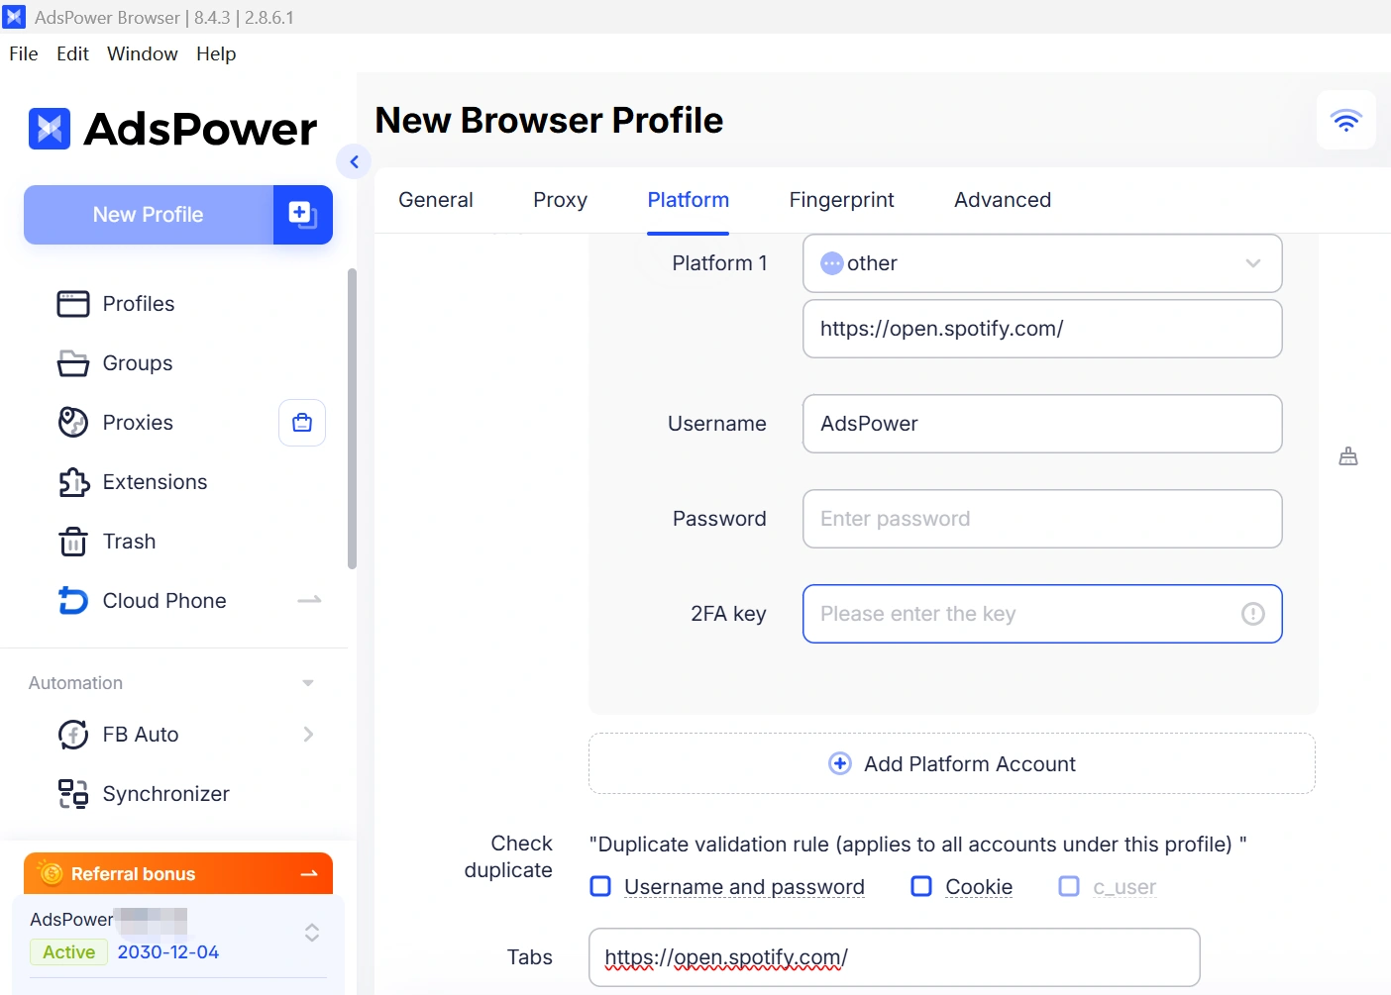Screen dimensions: 1391x995
Task: Switch to the Fingerprint tab
Action: 841,200
